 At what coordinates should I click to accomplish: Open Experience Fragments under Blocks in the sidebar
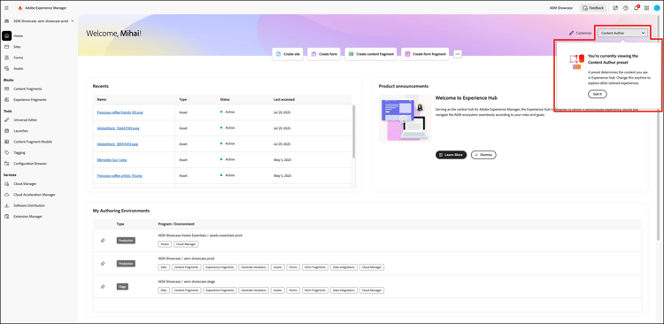tap(29, 99)
